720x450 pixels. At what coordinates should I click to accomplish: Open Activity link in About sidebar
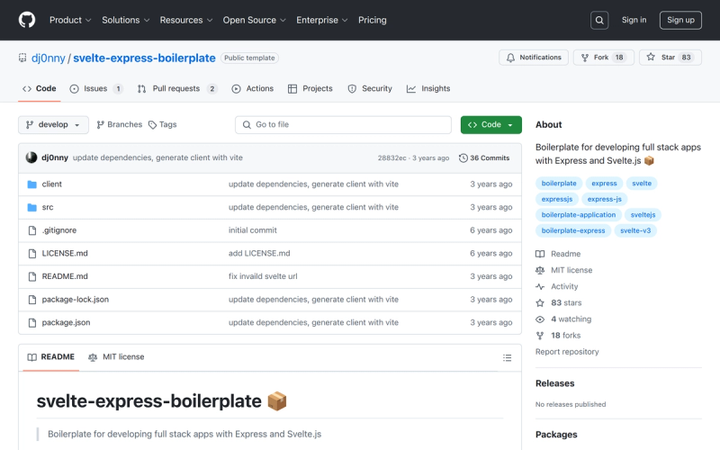click(556, 286)
